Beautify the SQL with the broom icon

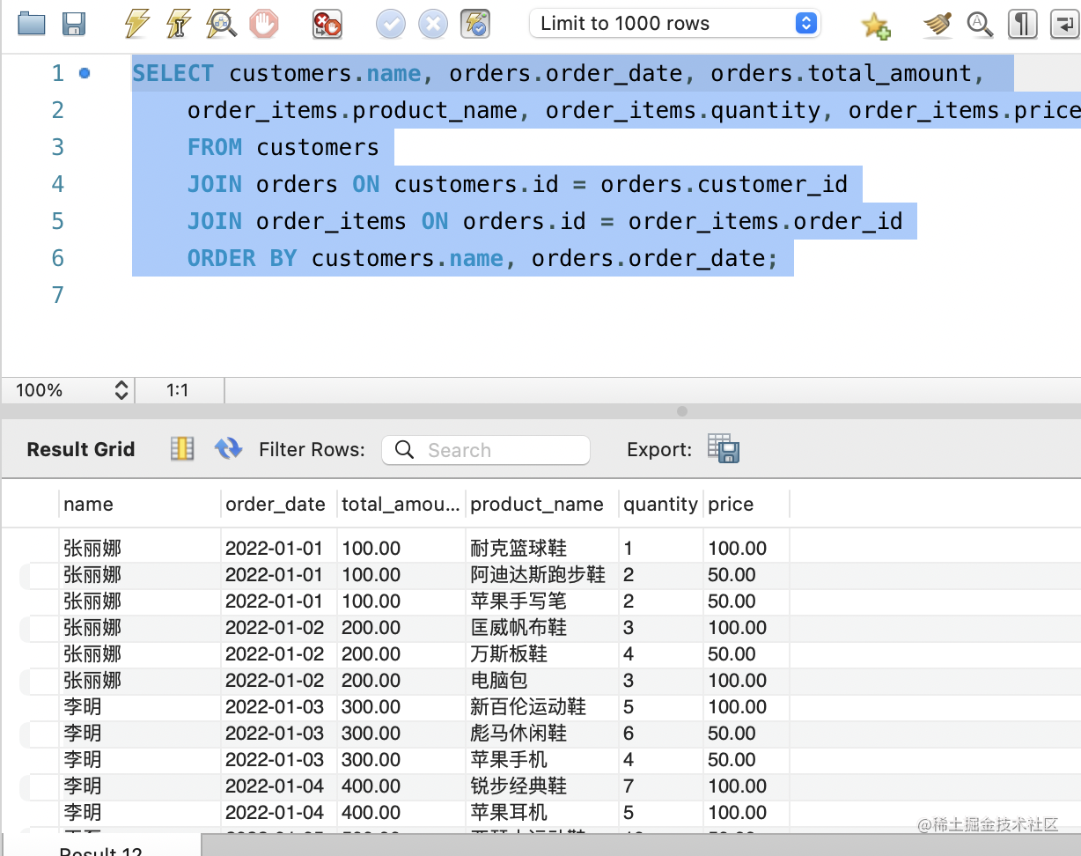(938, 24)
